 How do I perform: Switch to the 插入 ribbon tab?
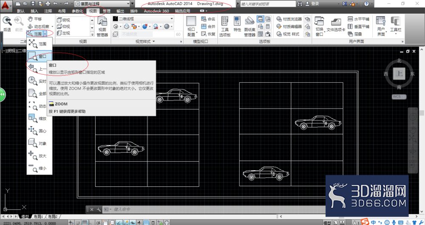click(x=34, y=11)
